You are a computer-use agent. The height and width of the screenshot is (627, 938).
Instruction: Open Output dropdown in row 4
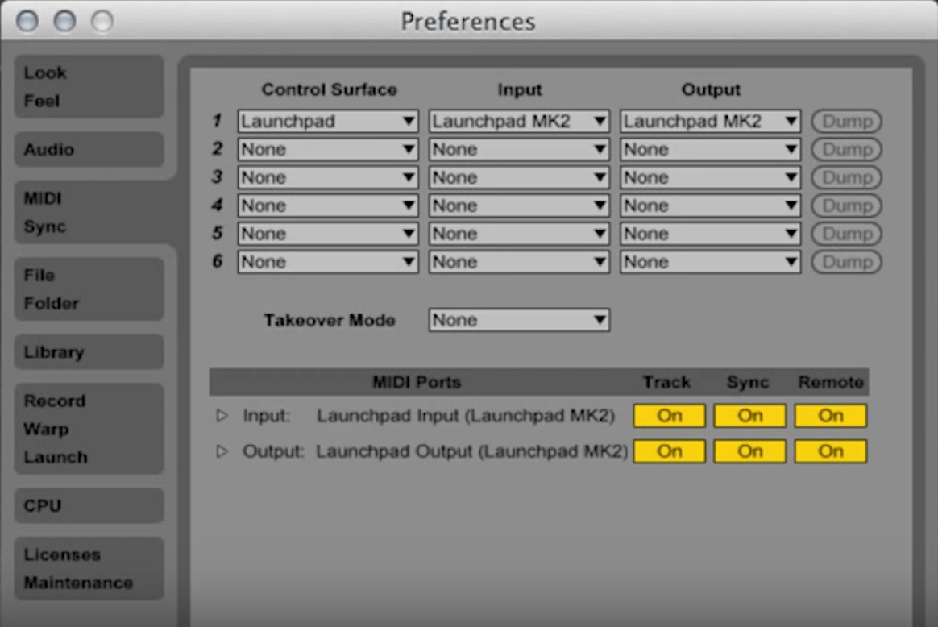(710, 206)
